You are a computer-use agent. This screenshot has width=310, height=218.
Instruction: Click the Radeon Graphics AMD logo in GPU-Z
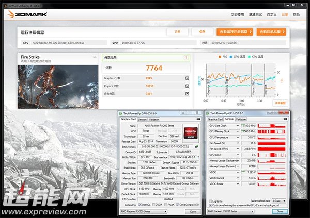[x=190, y=133]
